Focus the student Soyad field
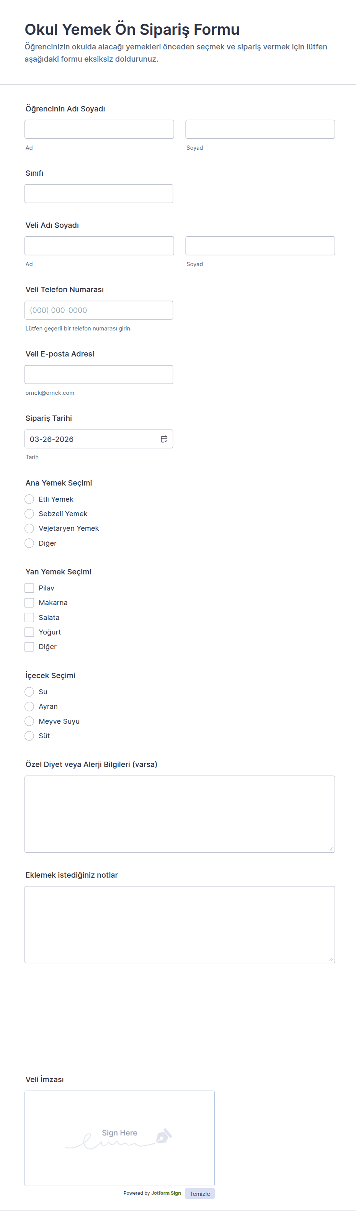The height and width of the screenshot is (1220, 356). coord(260,129)
